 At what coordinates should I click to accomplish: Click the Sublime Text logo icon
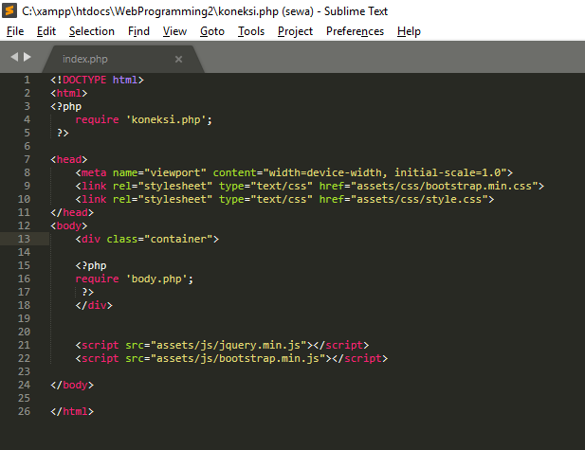(x=9, y=10)
